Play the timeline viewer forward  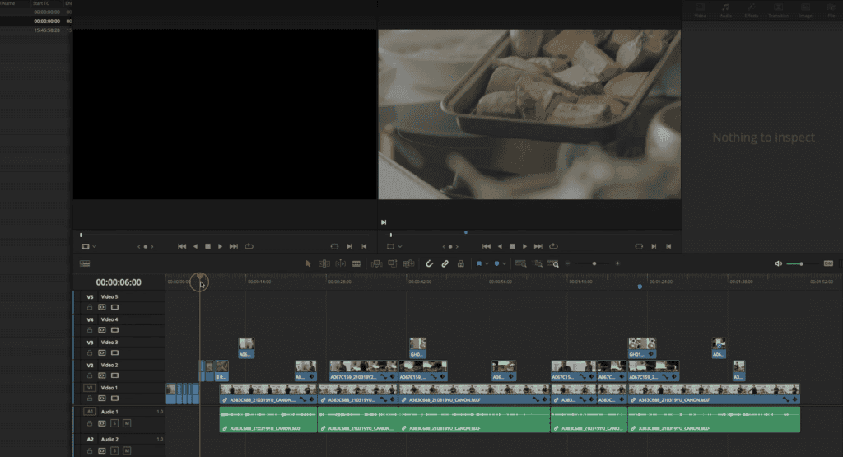(524, 246)
